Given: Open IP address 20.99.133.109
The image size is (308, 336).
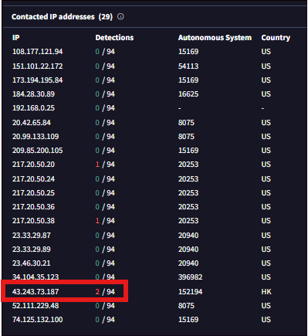Looking at the screenshot, I should click(x=36, y=137).
